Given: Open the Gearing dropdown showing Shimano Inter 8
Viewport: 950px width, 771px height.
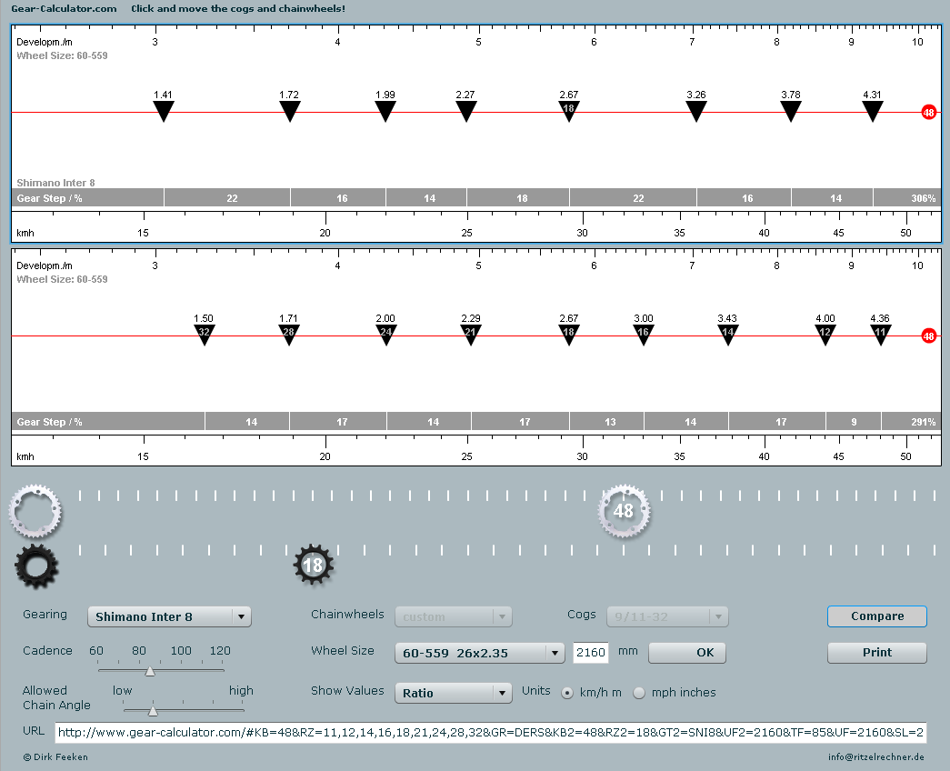Looking at the screenshot, I should [169, 616].
